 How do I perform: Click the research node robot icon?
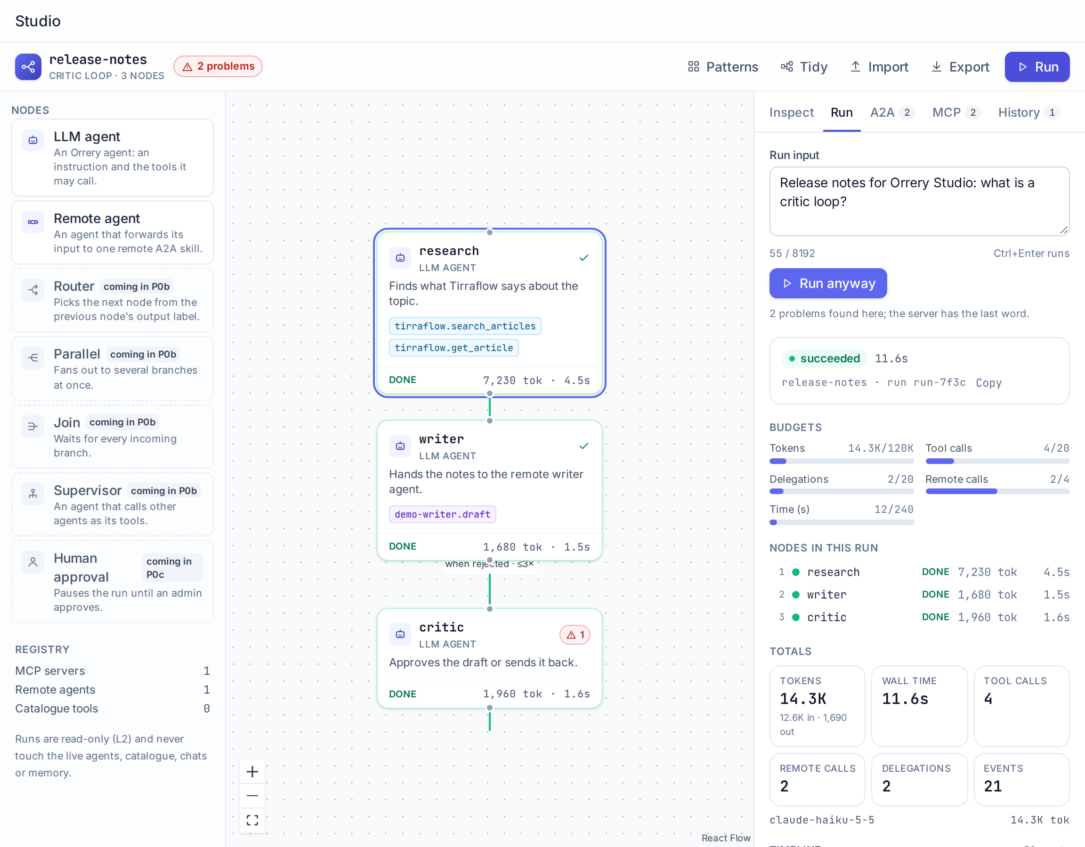[400, 258]
